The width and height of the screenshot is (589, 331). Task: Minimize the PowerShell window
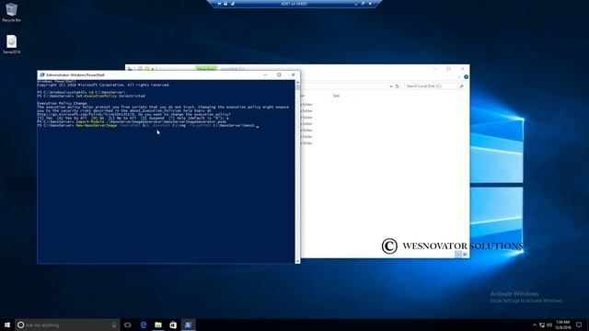pyautogui.click(x=265, y=74)
